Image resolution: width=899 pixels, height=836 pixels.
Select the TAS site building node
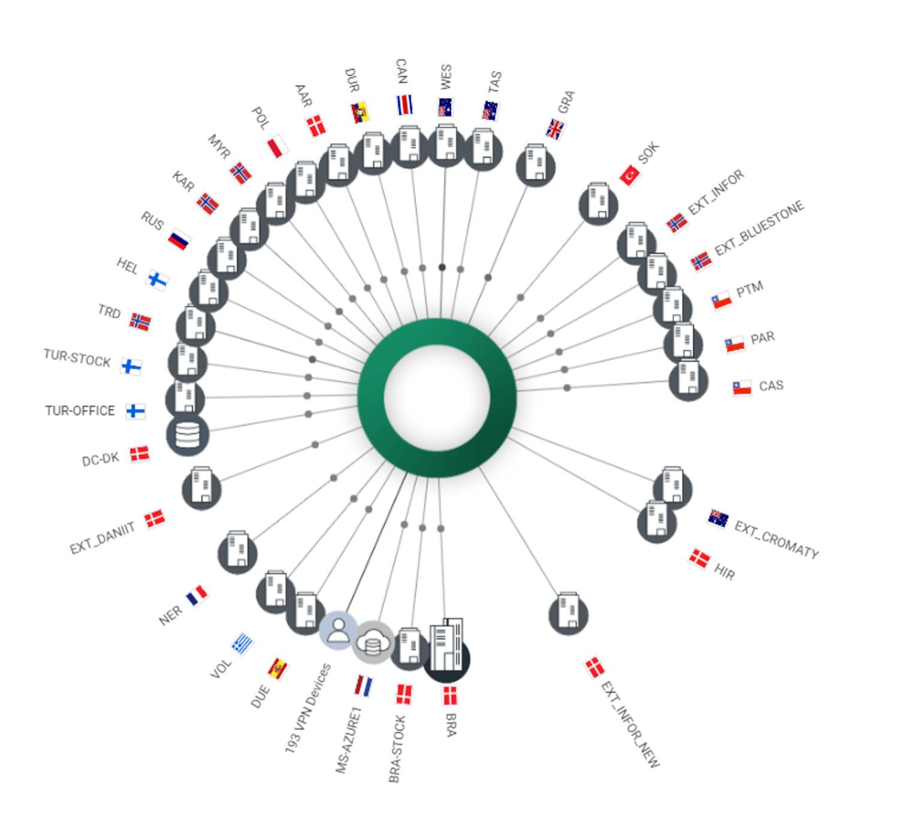tap(483, 150)
